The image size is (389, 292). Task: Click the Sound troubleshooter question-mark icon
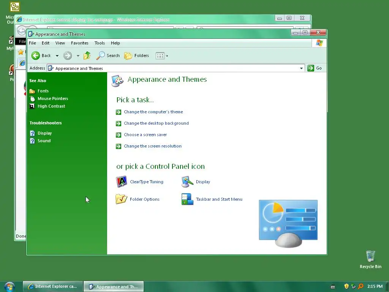[32, 141]
